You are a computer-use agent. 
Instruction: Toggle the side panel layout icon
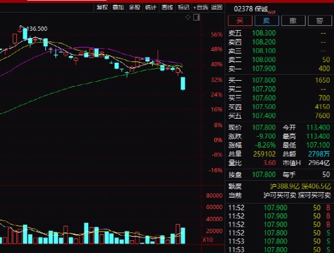click(196, 17)
